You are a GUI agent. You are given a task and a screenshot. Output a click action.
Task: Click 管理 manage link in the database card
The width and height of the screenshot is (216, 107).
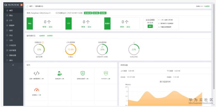[x=122, y=27]
